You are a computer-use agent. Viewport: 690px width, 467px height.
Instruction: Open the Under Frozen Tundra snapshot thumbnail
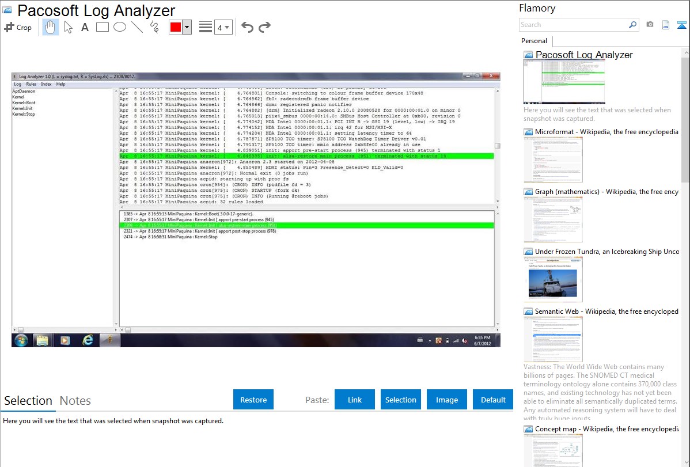click(553, 279)
